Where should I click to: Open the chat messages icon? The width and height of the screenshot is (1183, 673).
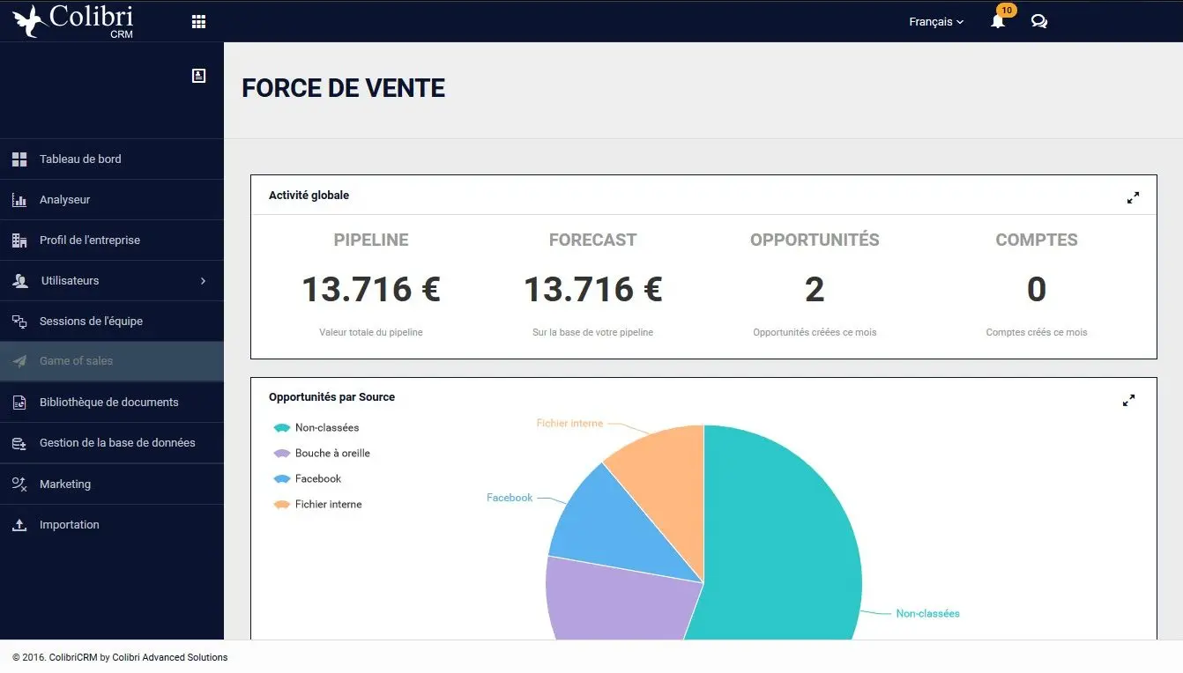[1039, 22]
